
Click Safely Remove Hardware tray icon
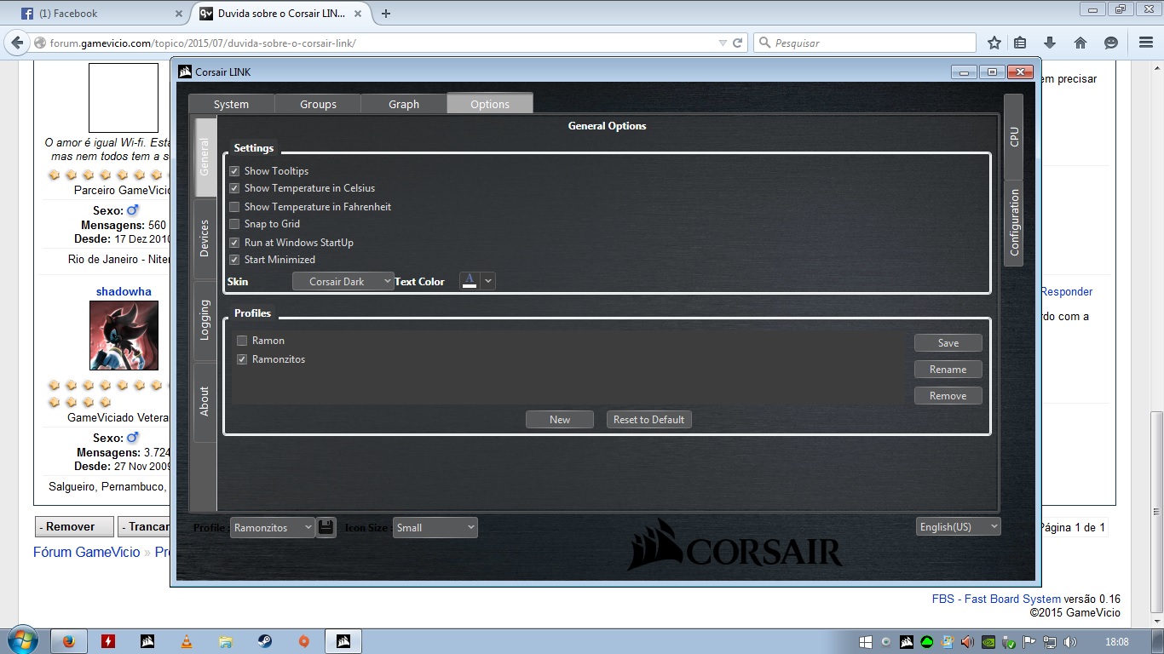tap(1009, 642)
